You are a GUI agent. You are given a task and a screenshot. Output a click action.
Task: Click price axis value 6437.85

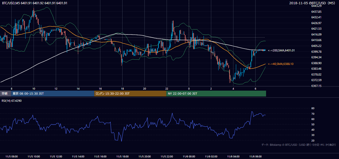(x=316, y=12)
